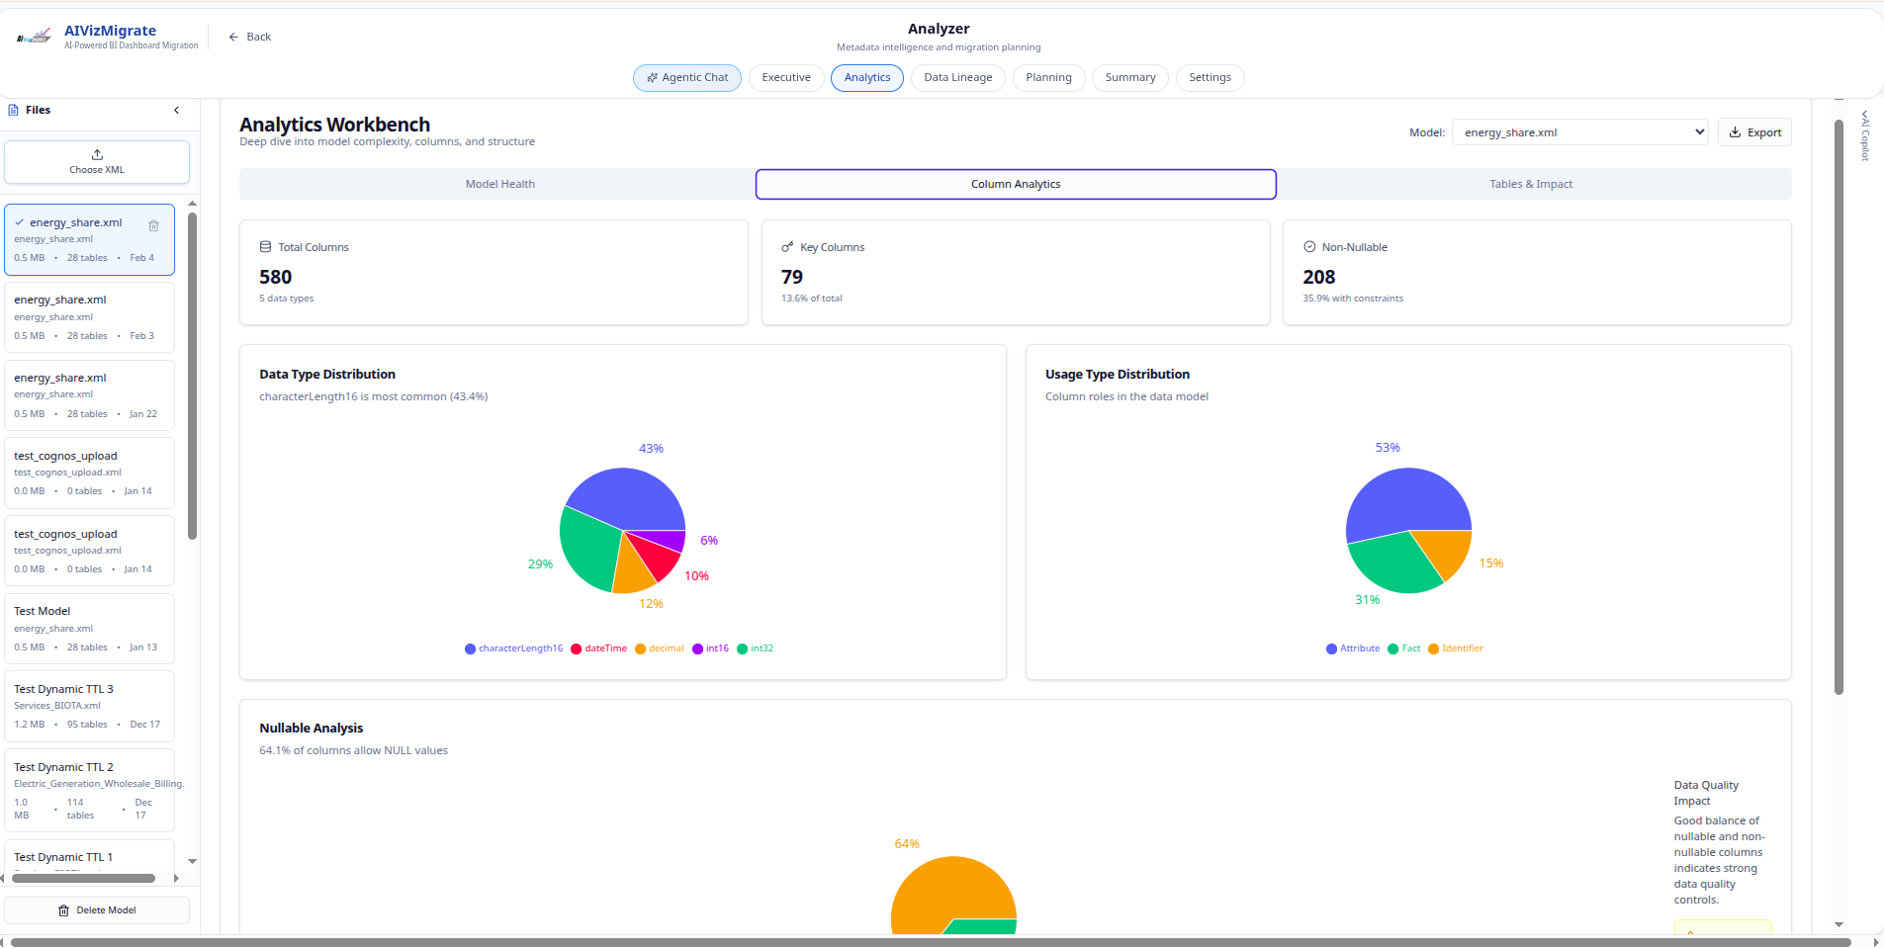Click the Fact legend swatch
This screenshot has width=1884, height=948.
click(x=1392, y=649)
